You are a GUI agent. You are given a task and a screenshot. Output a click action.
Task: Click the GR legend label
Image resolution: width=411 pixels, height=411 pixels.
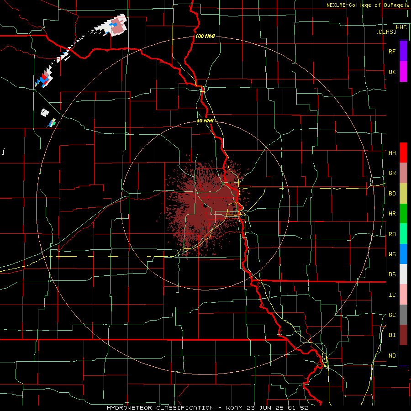pyautogui.click(x=392, y=173)
